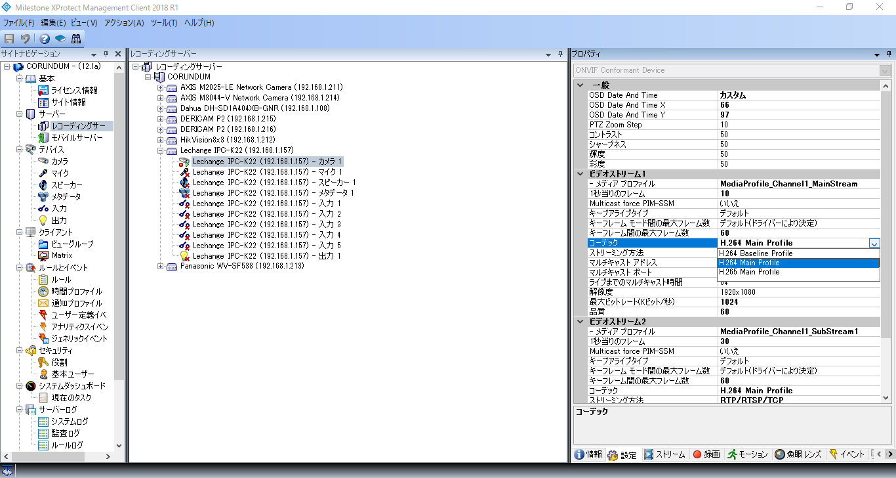Open 役割 under セキュリティ
This screenshot has height=478, width=896.
(59, 362)
